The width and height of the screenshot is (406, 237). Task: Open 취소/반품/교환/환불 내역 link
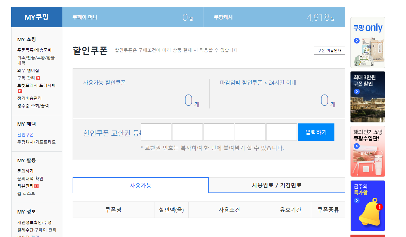pos(36,60)
